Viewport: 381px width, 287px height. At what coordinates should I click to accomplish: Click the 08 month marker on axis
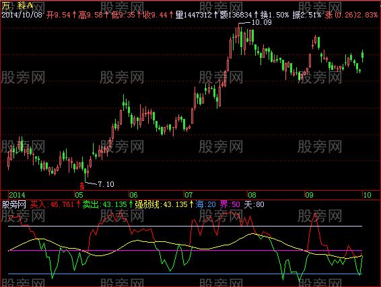pos(252,195)
